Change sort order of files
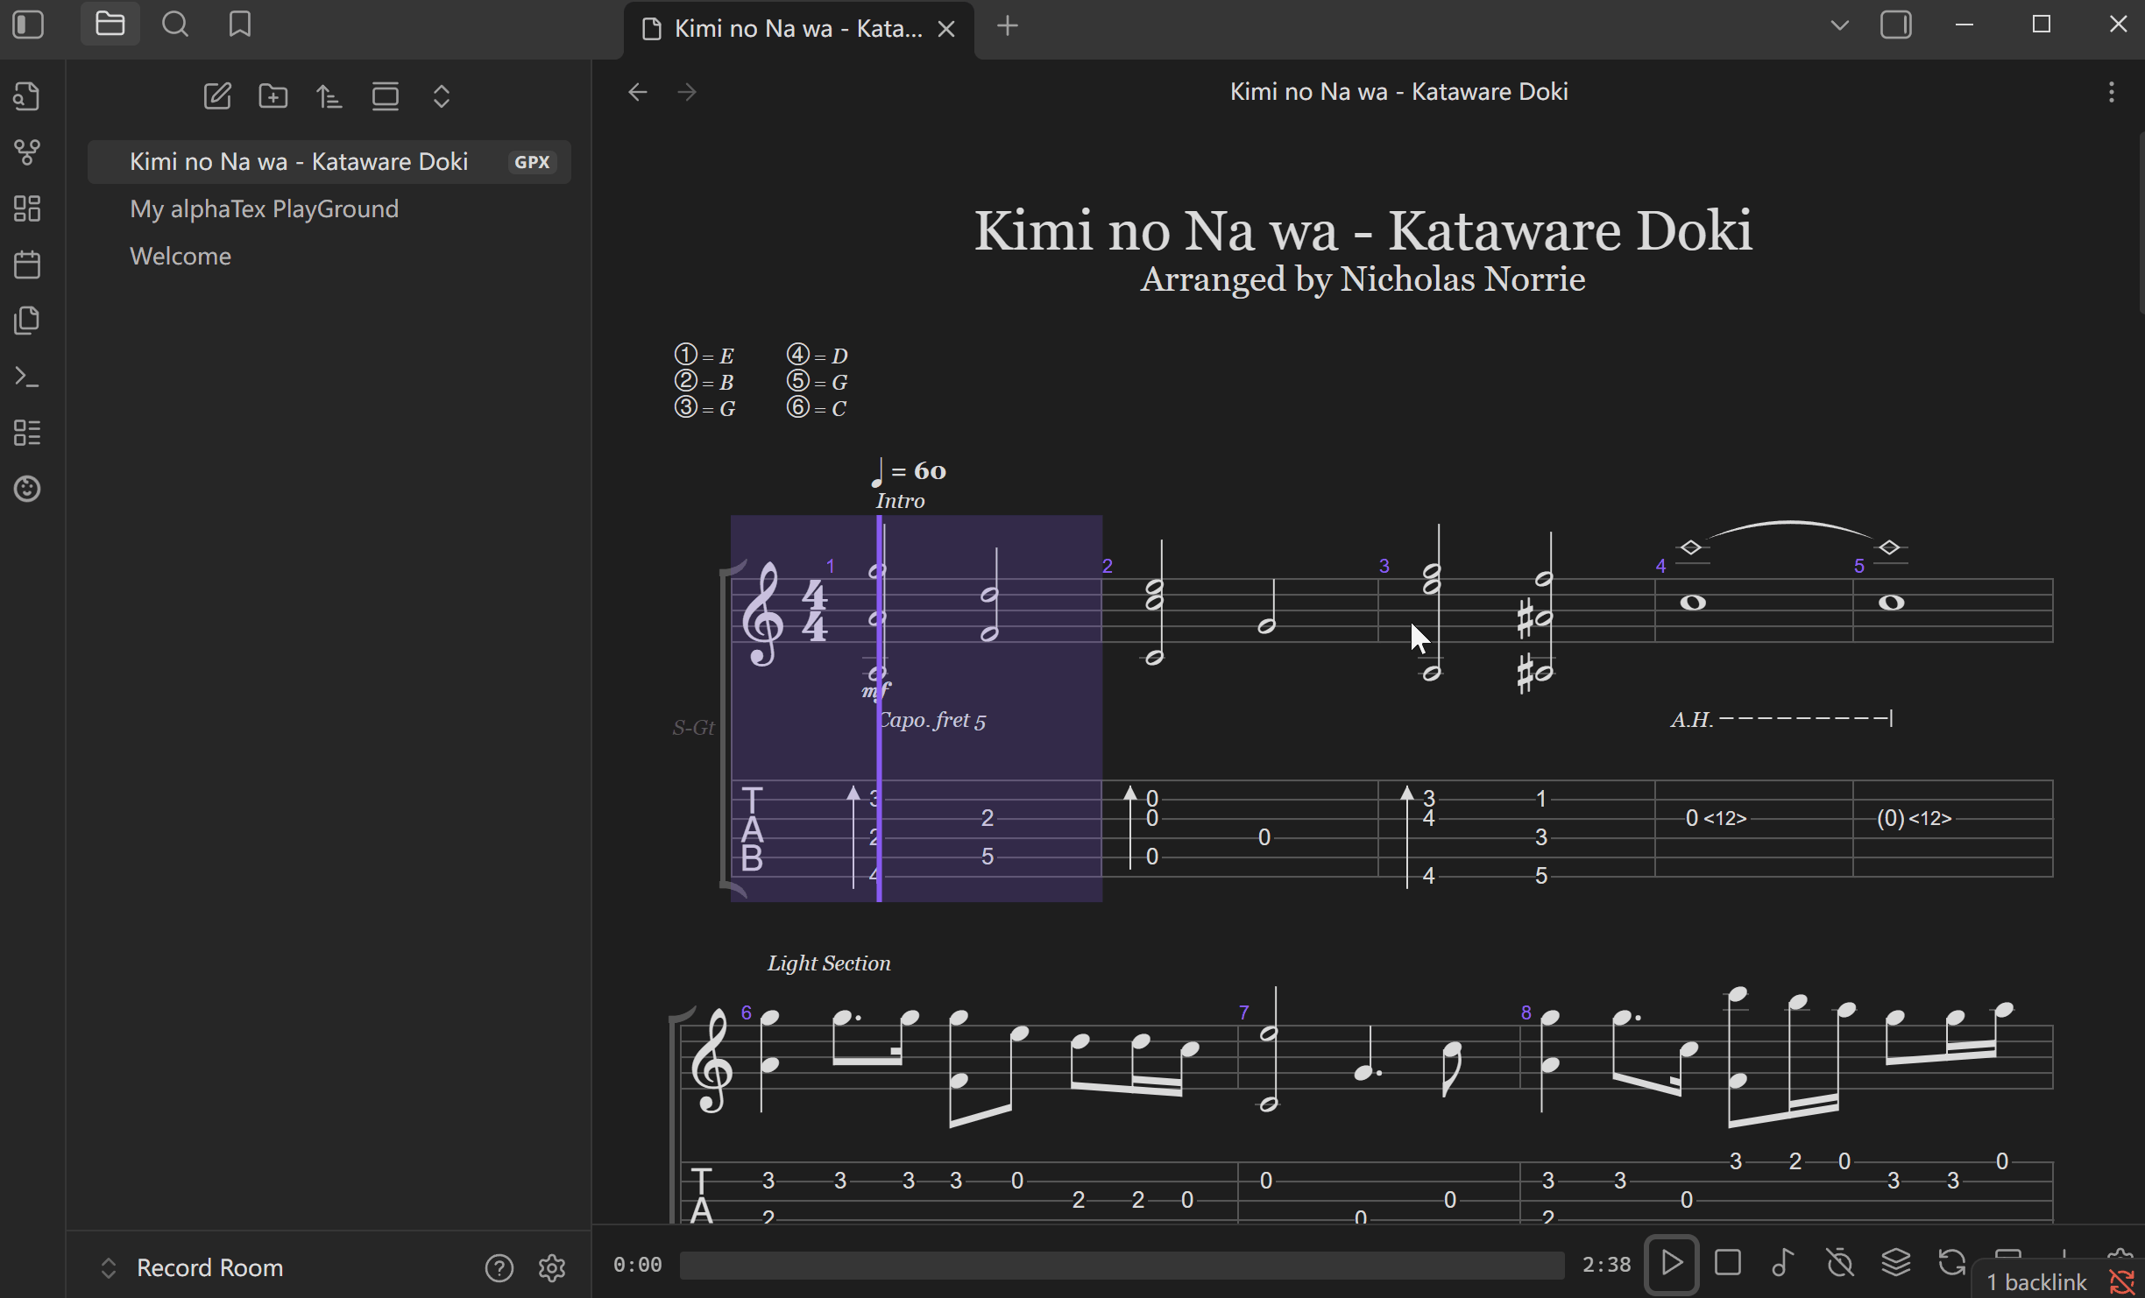Viewport: 2145px width, 1298px height. (329, 95)
